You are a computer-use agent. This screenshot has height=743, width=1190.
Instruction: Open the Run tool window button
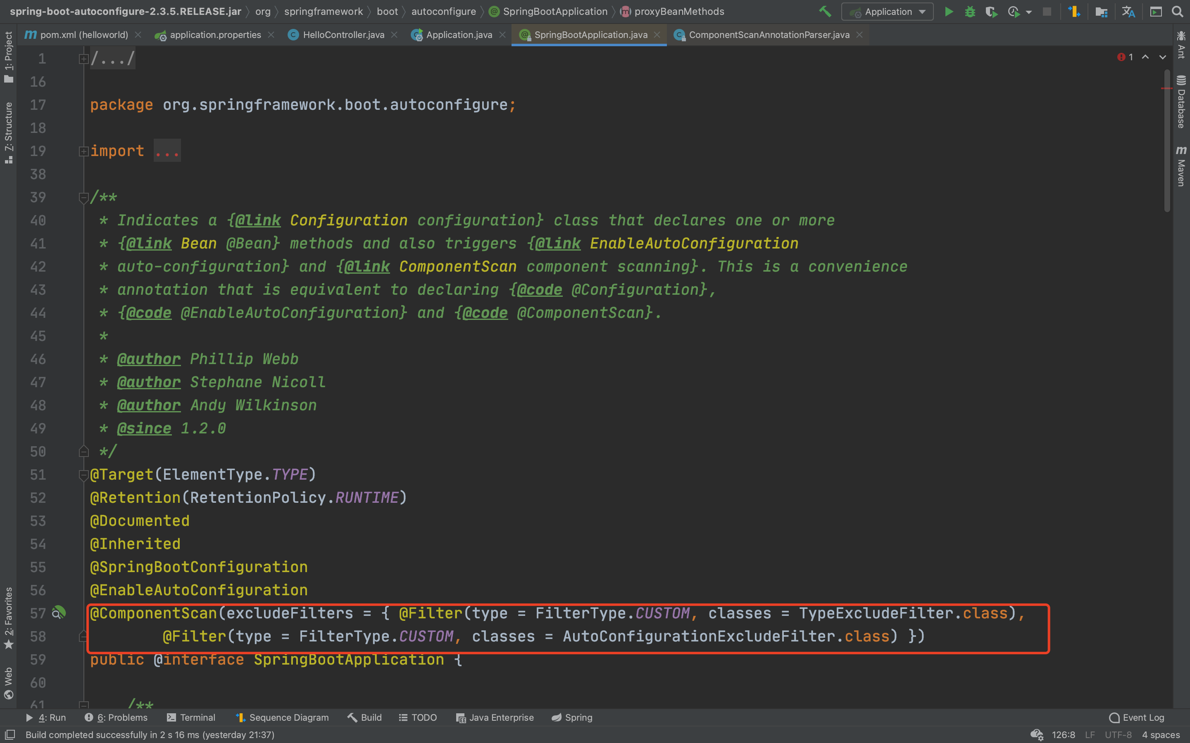(46, 717)
